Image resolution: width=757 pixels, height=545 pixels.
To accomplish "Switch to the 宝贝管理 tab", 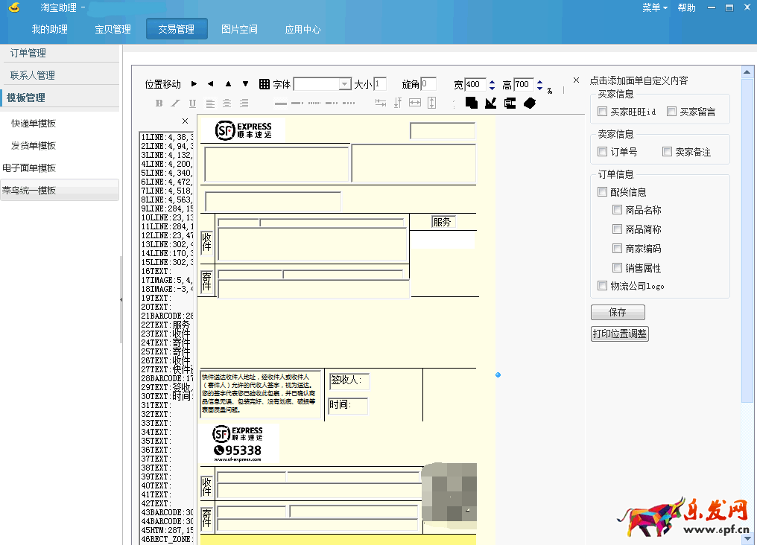I will point(113,29).
